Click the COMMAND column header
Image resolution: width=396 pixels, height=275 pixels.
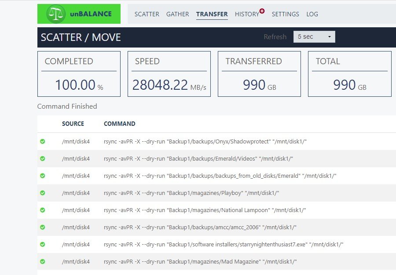click(119, 124)
